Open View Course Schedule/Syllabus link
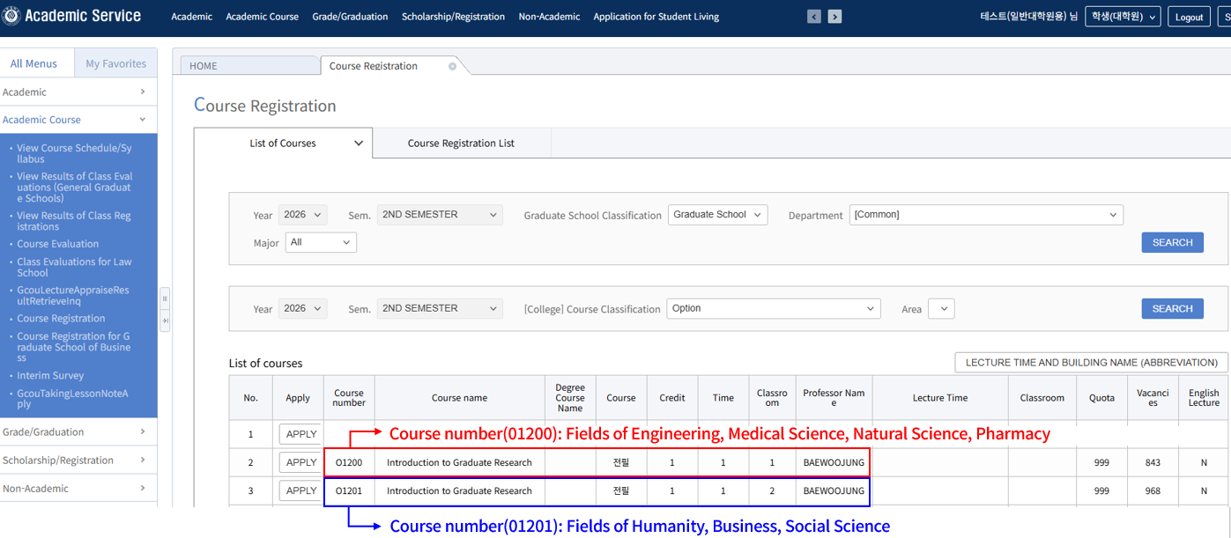The width and height of the screenshot is (1231, 538). [x=74, y=154]
